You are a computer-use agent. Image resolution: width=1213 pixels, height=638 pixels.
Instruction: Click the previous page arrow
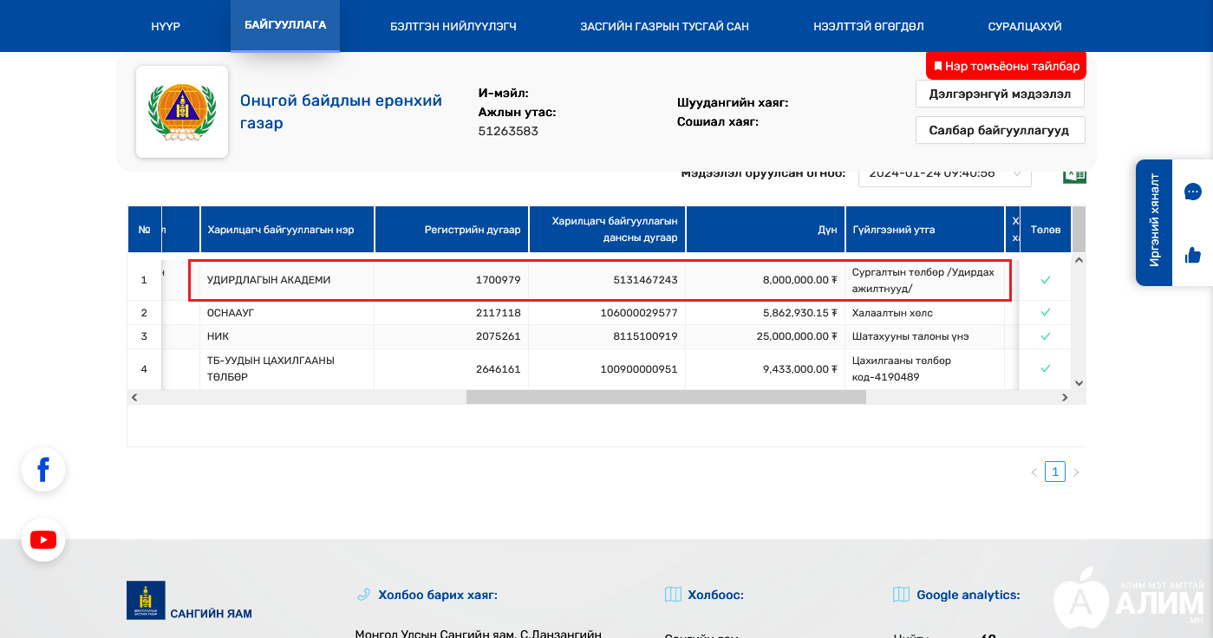[x=1034, y=472]
